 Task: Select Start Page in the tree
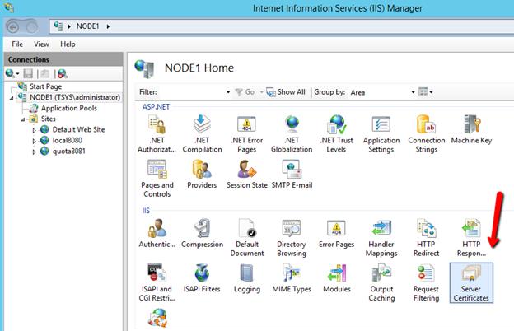[45, 86]
